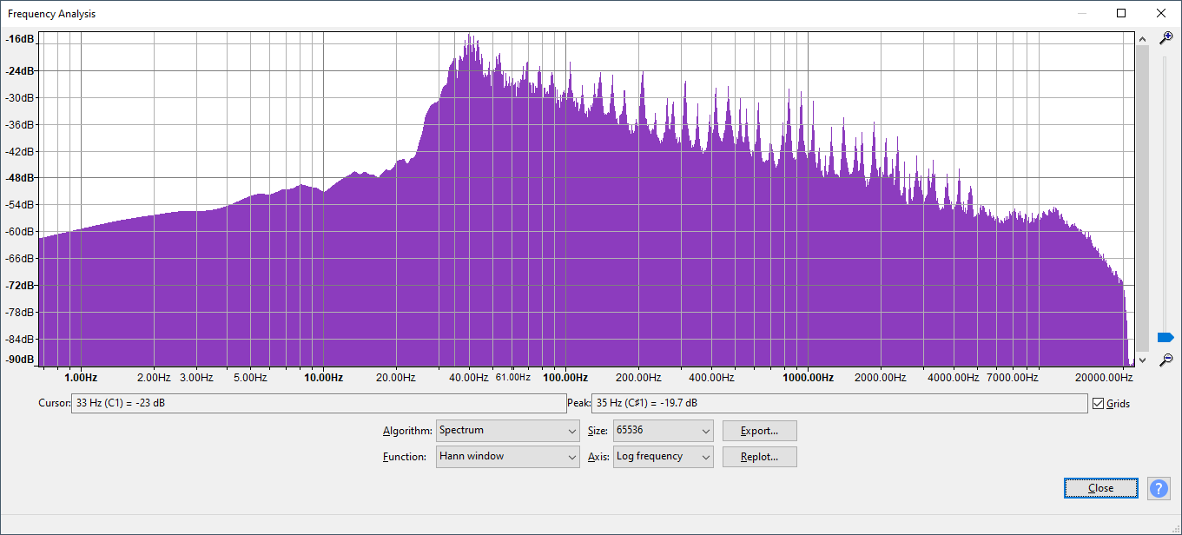Click the 1000.00Hz label on the frequency ruler
The width and height of the screenshot is (1182, 535).
809,378
